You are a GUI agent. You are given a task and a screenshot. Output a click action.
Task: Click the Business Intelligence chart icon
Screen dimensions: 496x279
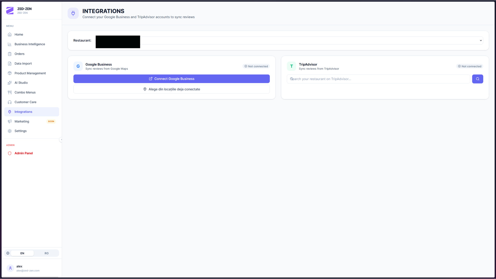point(10,44)
